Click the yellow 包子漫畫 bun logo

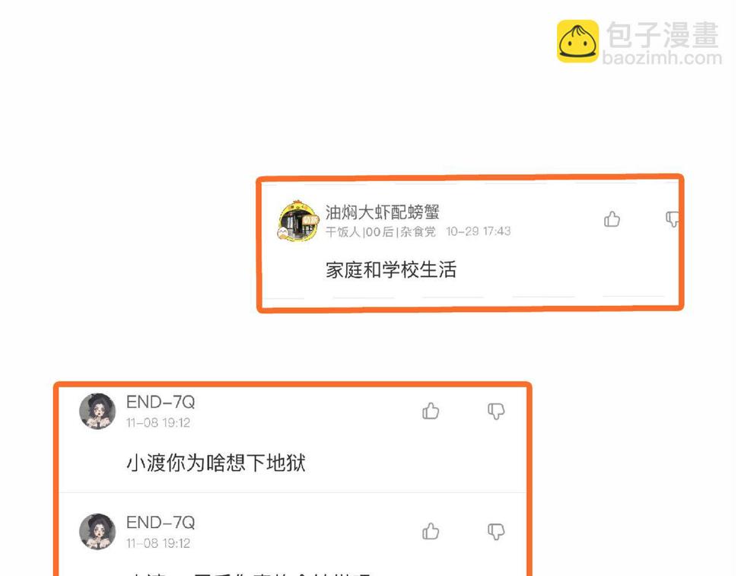[x=578, y=41]
